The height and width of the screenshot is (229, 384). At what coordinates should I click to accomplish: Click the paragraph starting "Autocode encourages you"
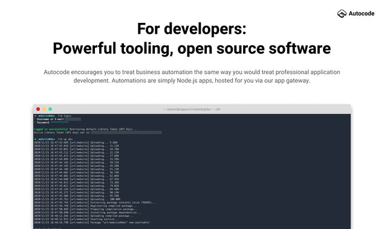[x=192, y=76]
